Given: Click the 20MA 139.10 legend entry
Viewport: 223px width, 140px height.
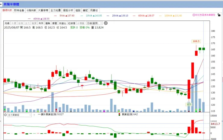Looking at the screenshot, I should [x=117, y=16].
